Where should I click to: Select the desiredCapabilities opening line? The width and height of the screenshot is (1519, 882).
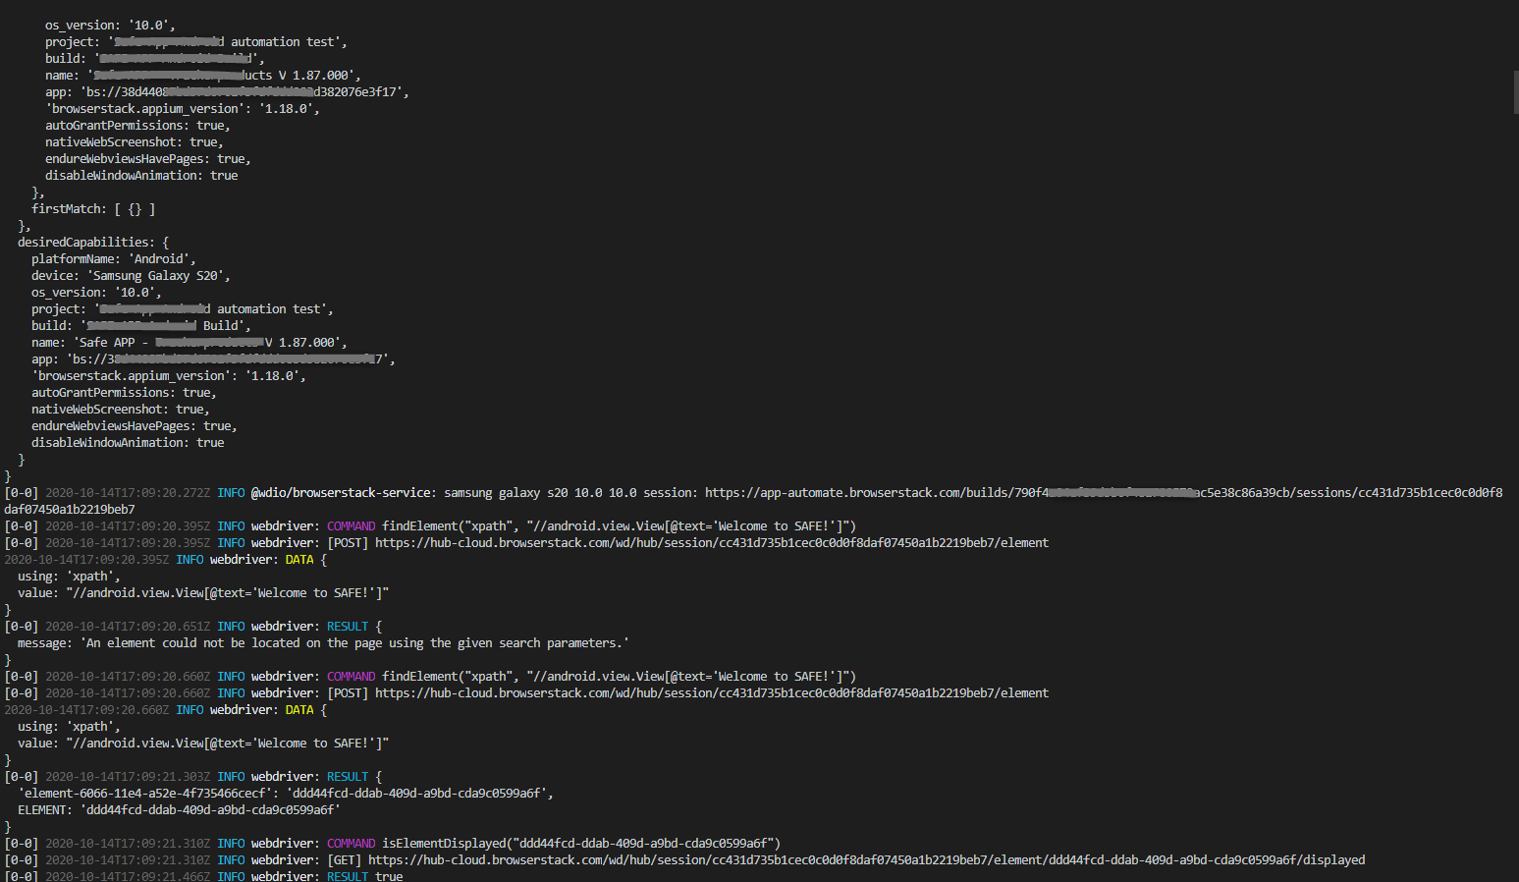93,242
